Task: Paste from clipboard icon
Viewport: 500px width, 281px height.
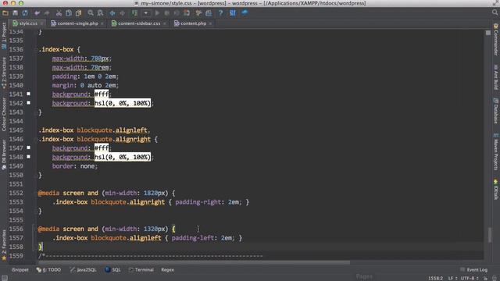Action: coord(78,13)
